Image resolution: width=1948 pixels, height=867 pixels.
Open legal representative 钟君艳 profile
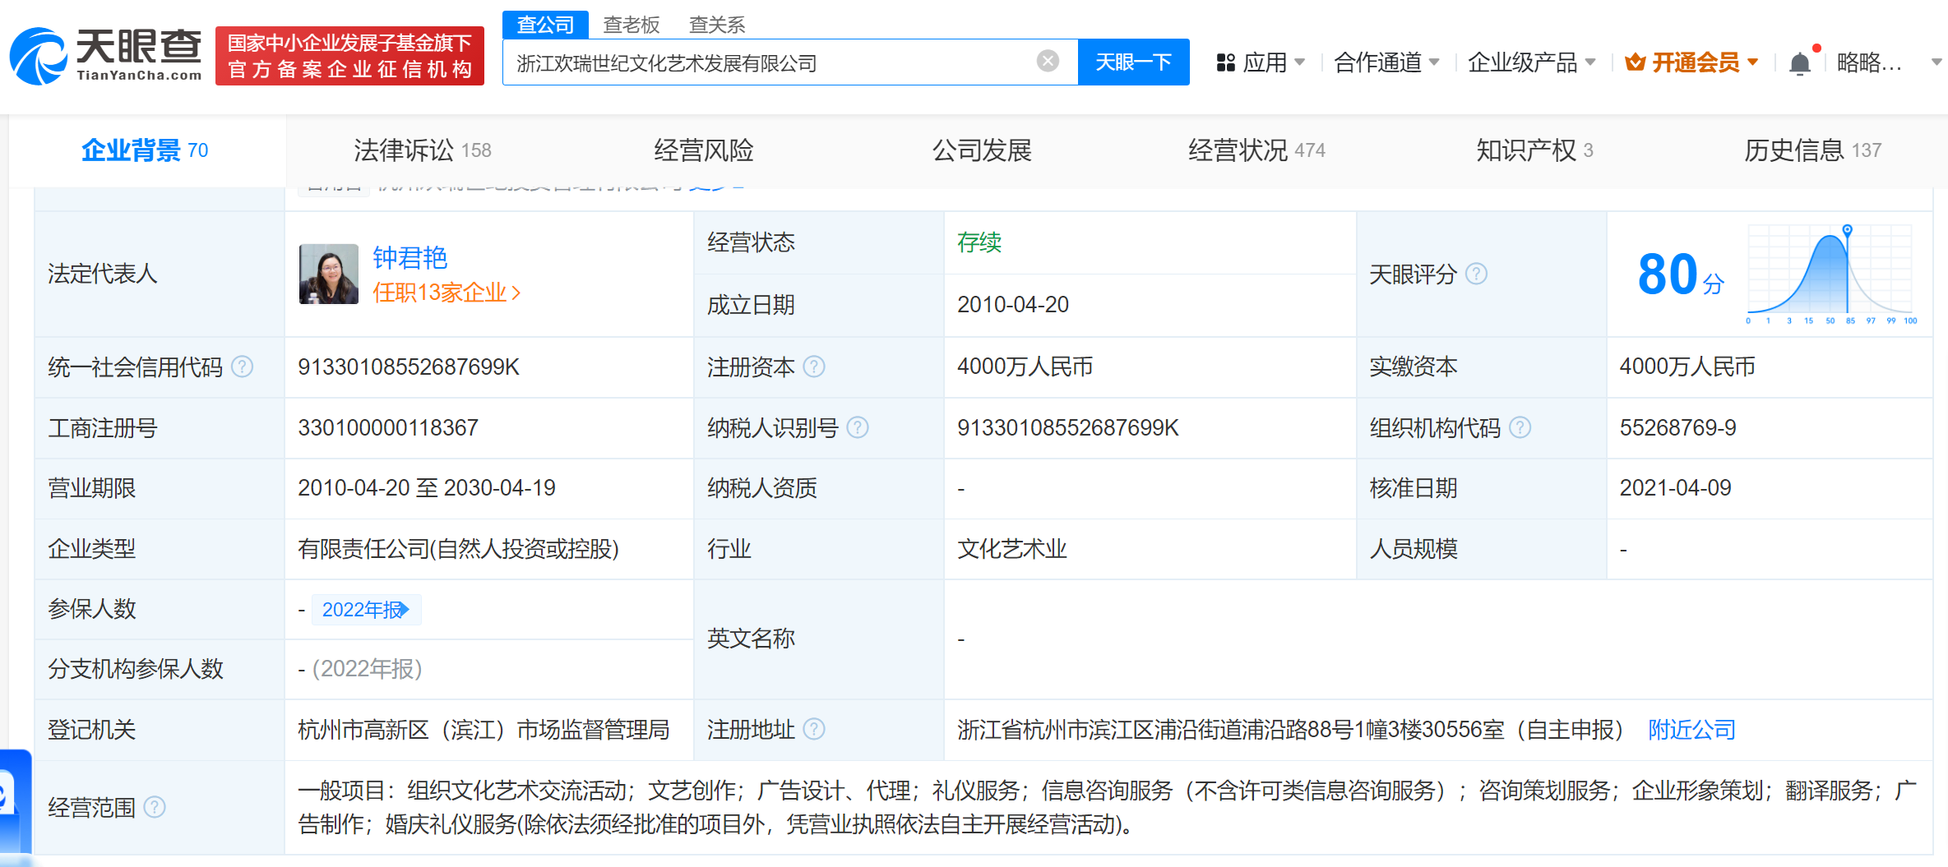409,258
